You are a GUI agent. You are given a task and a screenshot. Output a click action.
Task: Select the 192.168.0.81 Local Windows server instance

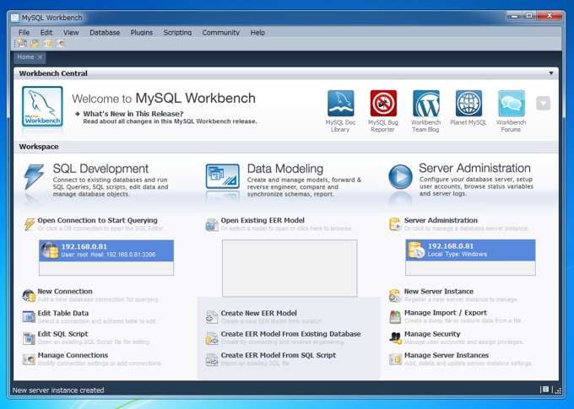470,250
